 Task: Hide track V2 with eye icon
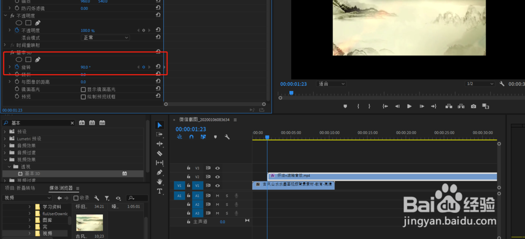point(218,176)
